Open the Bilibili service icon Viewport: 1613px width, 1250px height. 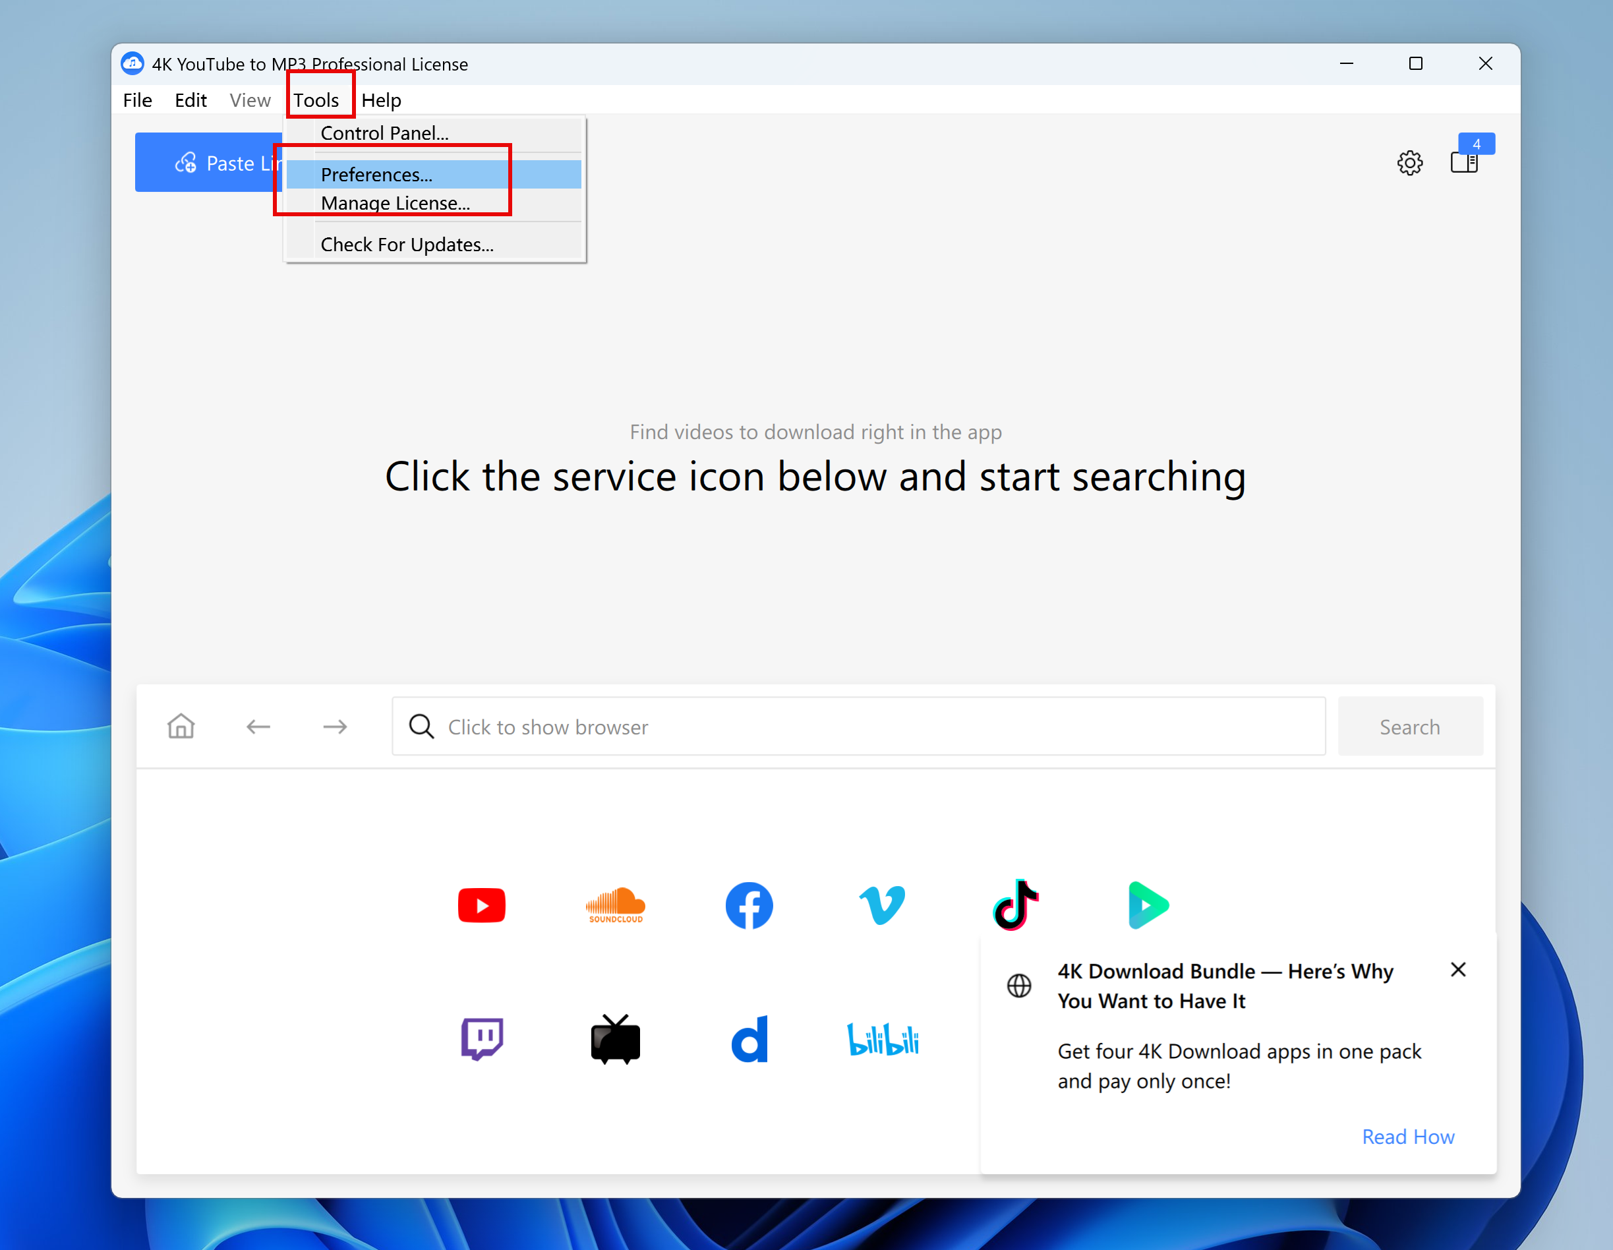[x=883, y=1039]
